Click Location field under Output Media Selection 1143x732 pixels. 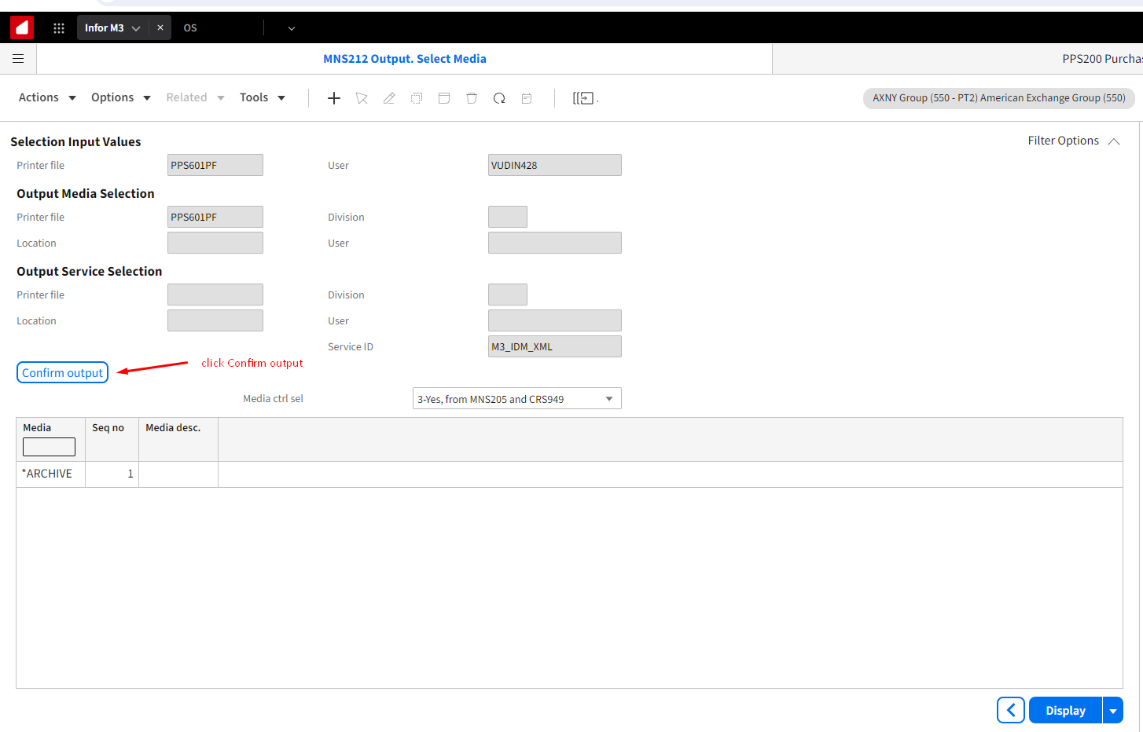(215, 243)
